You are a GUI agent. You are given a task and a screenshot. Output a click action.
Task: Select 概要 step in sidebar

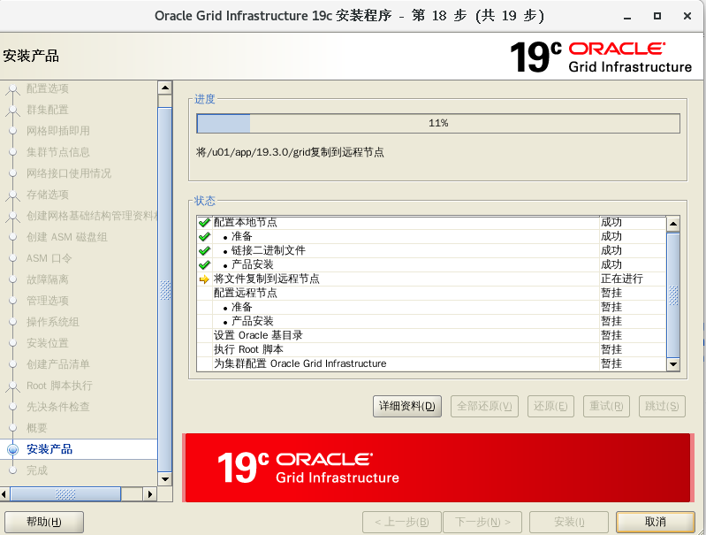click(37, 428)
